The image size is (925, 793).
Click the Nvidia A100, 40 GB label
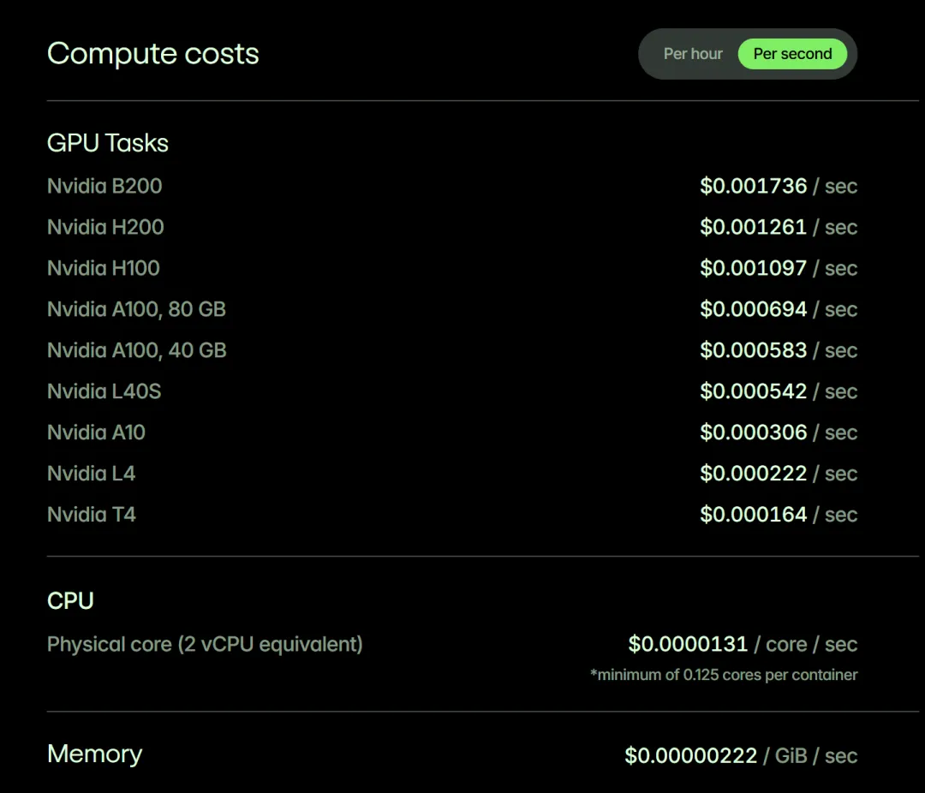[x=136, y=350]
